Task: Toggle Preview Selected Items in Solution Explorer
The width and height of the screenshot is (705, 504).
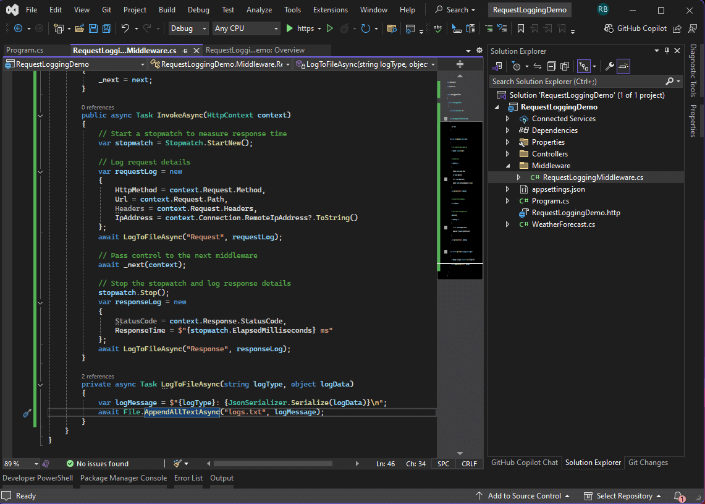Action: 623,66
